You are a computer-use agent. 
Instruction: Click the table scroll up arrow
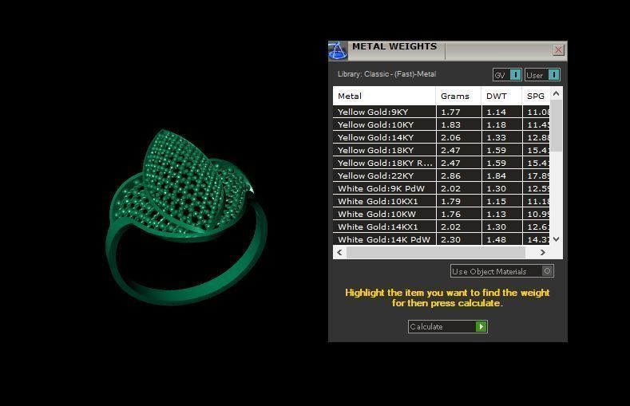[556, 94]
